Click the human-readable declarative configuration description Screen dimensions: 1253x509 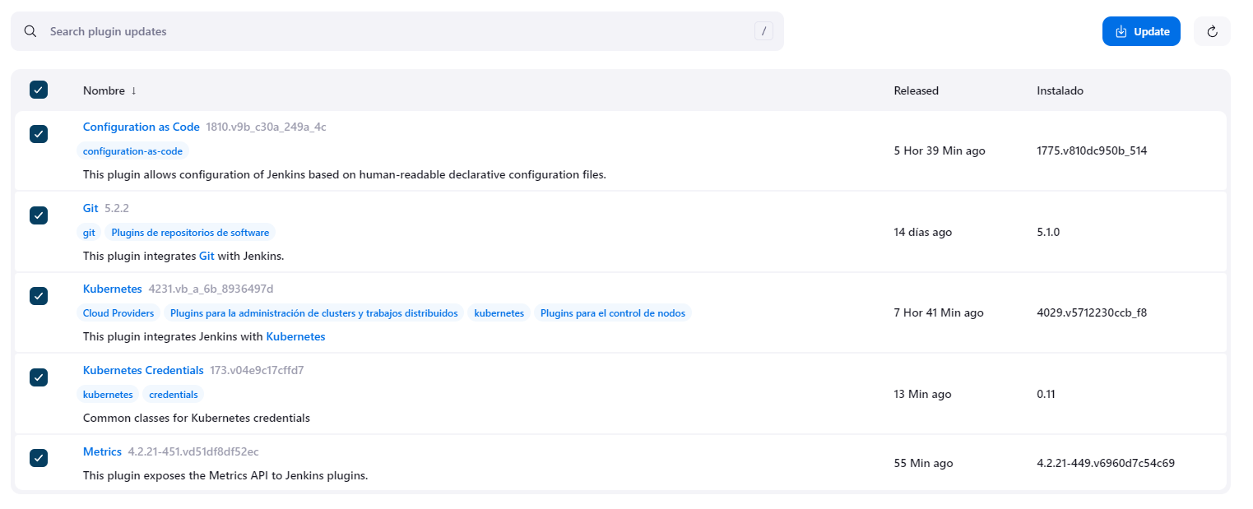345,174
